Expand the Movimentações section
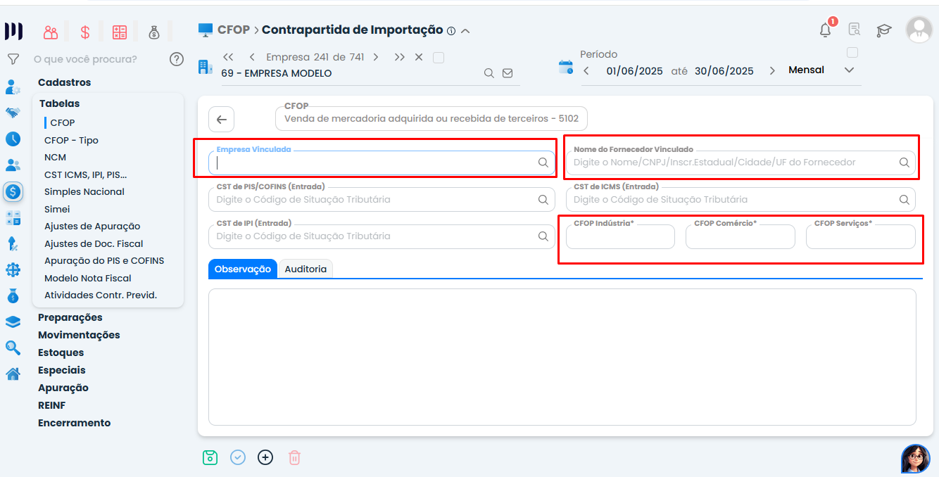 [x=79, y=335]
